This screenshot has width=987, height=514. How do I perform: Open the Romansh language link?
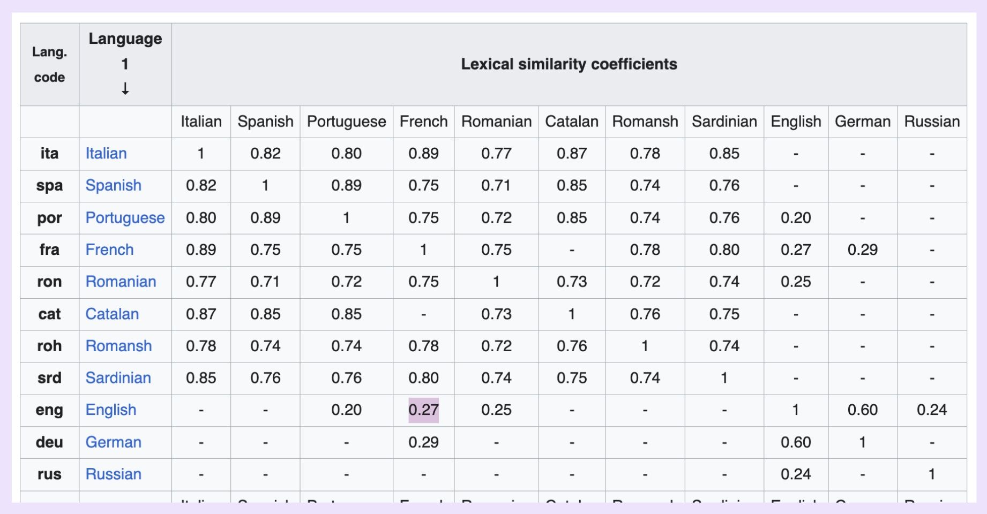pyautogui.click(x=118, y=346)
